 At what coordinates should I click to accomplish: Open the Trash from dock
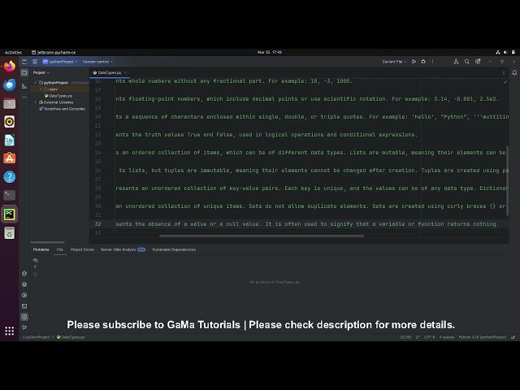pos(9,233)
